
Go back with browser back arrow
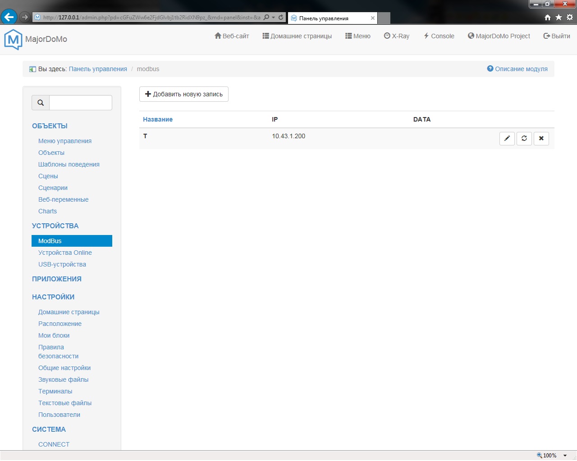[x=9, y=17]
